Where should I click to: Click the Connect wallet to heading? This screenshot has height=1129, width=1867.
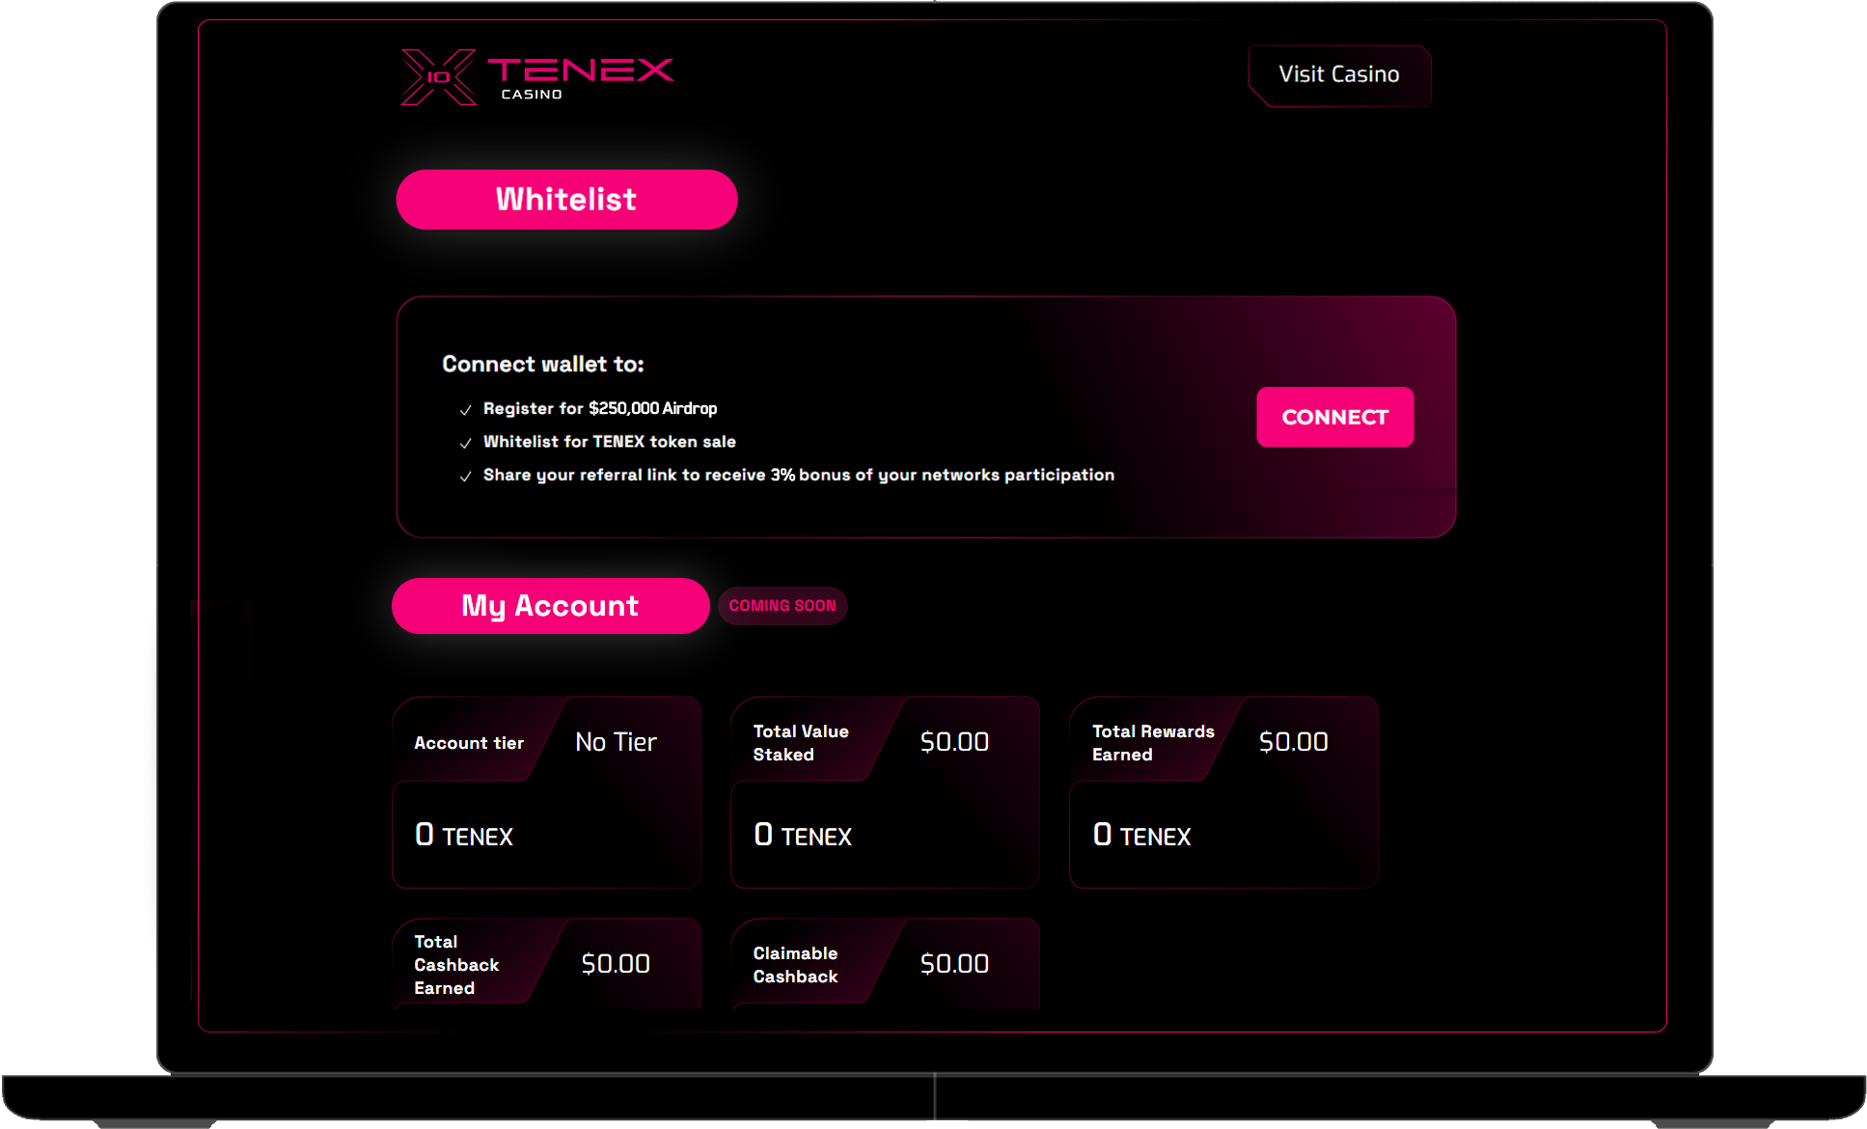[x=542, y=364]
